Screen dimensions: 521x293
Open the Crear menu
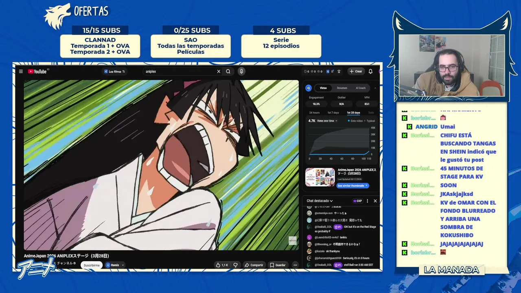point(356,71)
